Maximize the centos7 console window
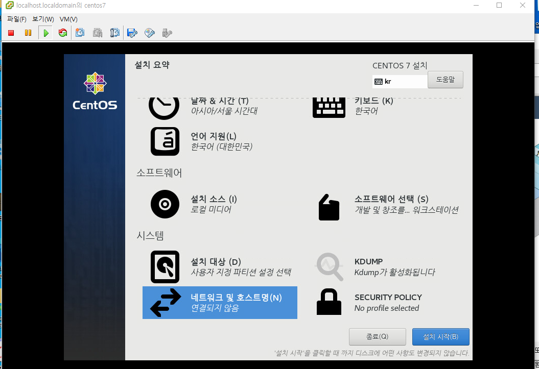This screenshot has height=369, width=539. tap(499, 5)
